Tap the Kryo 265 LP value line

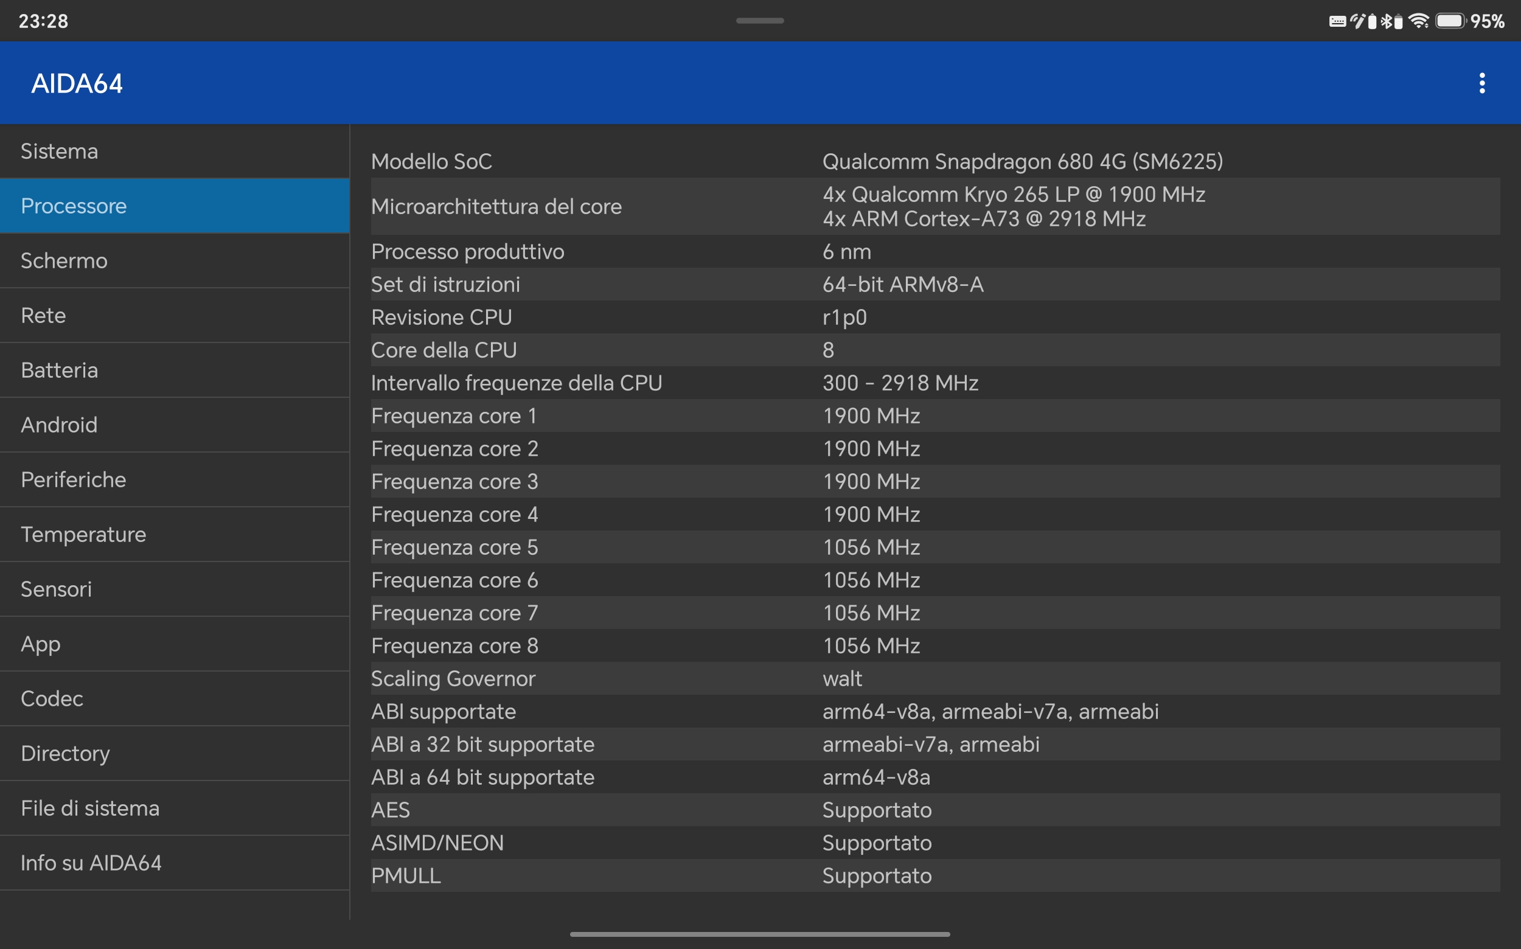click(x=1013, y=195)
